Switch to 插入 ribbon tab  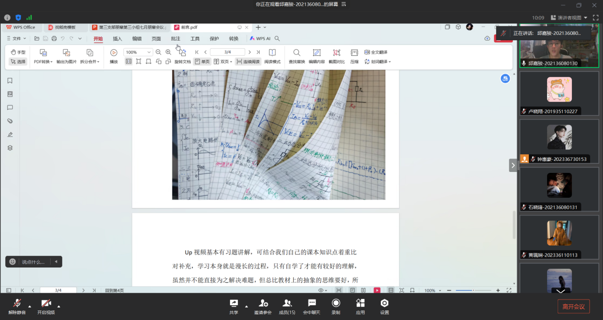(117, 39)
